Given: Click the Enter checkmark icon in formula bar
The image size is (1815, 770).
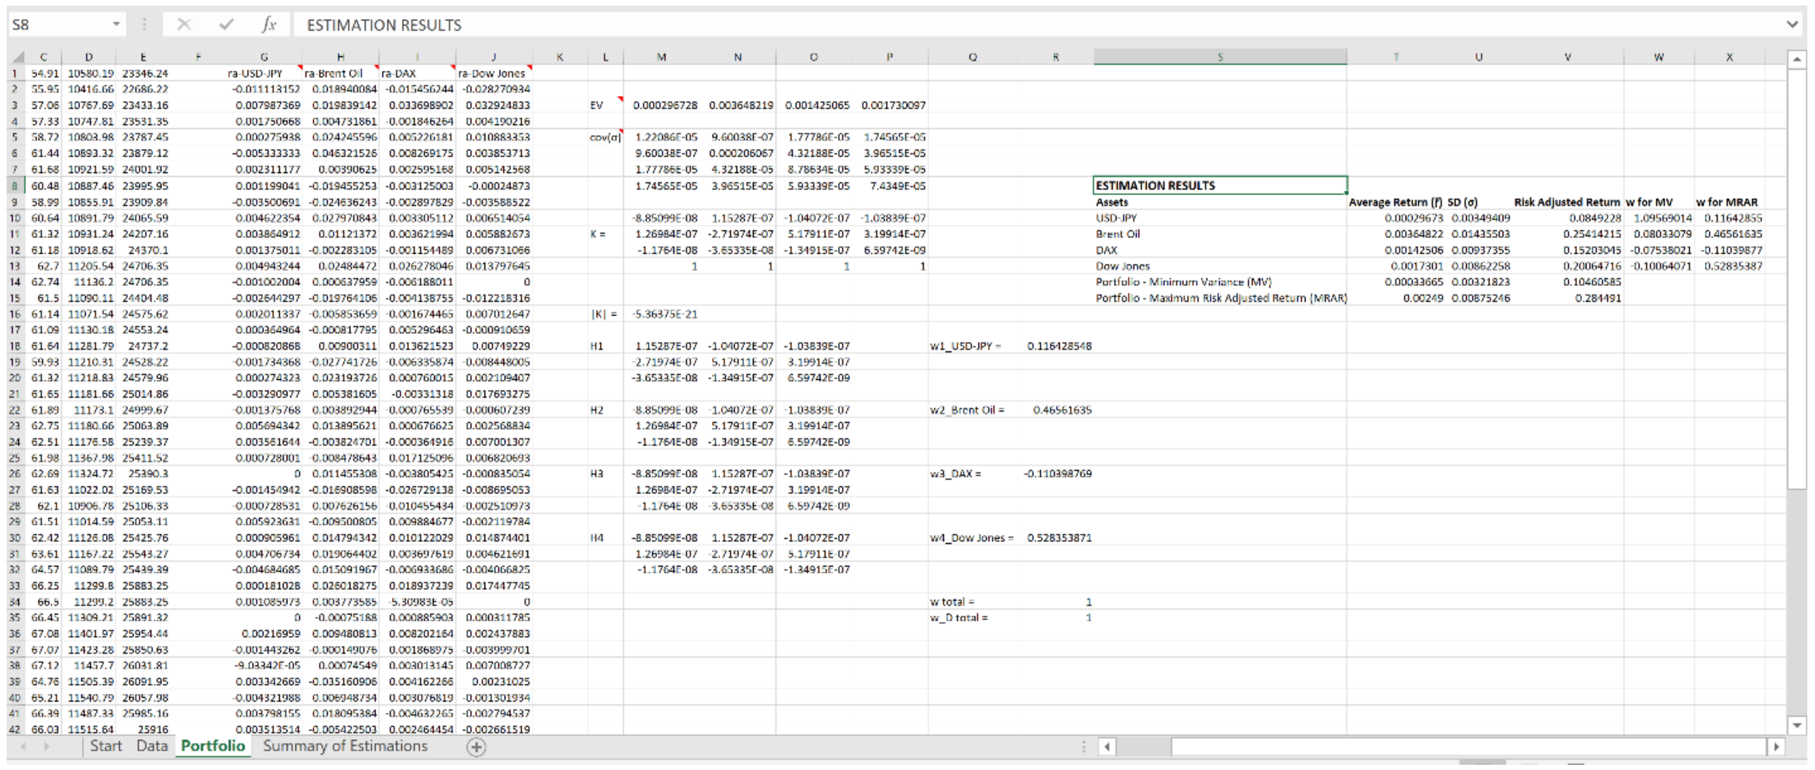Looking at the screenshot, I should coord(226,24).
